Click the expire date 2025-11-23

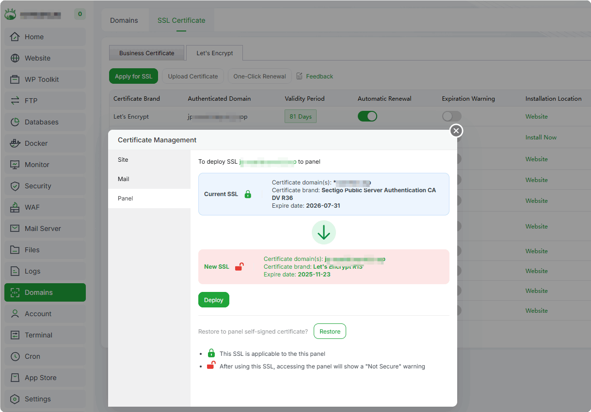point(314,275)
